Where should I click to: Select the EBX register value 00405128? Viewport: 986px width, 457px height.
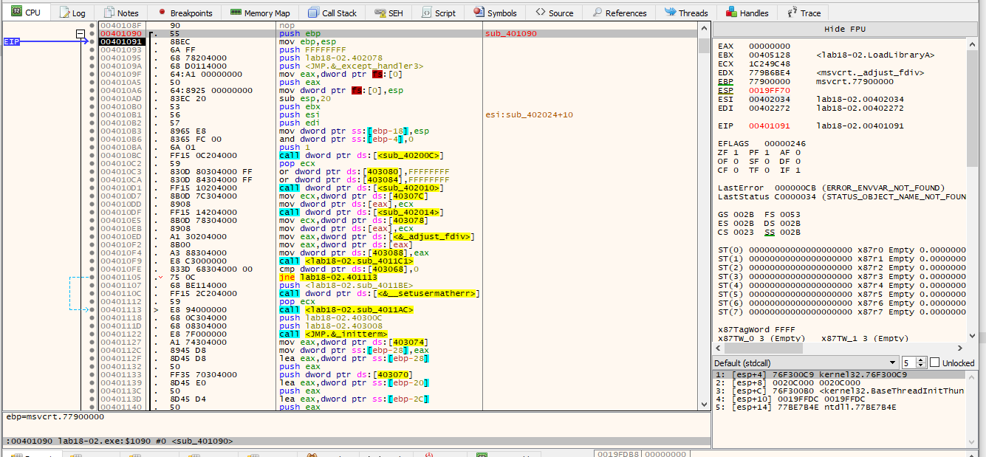tap(769, 55)
